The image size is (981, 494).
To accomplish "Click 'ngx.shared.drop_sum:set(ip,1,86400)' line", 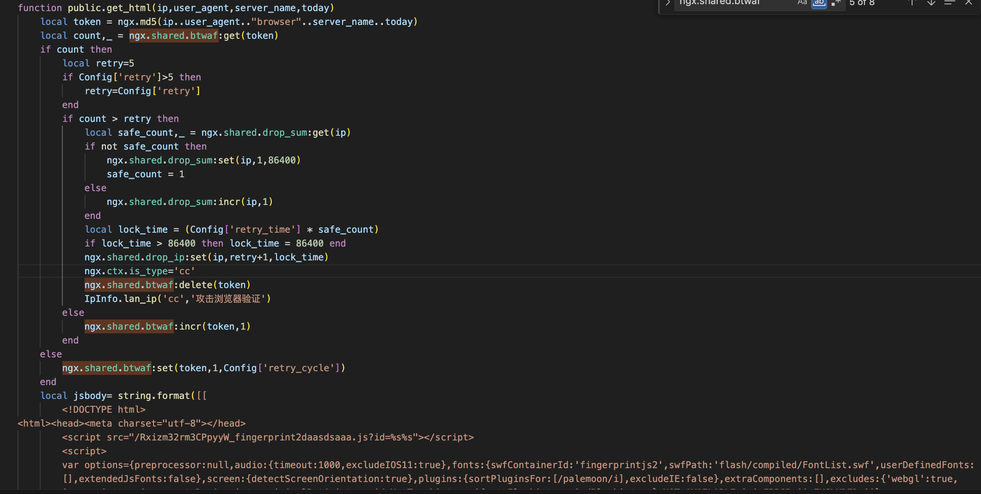I will click(204, 160).
